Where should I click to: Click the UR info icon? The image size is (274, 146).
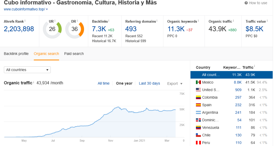(x=55, y=21)
